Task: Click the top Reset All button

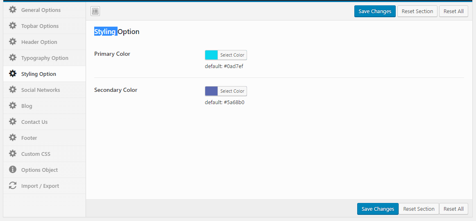Action: coord(453,11)
